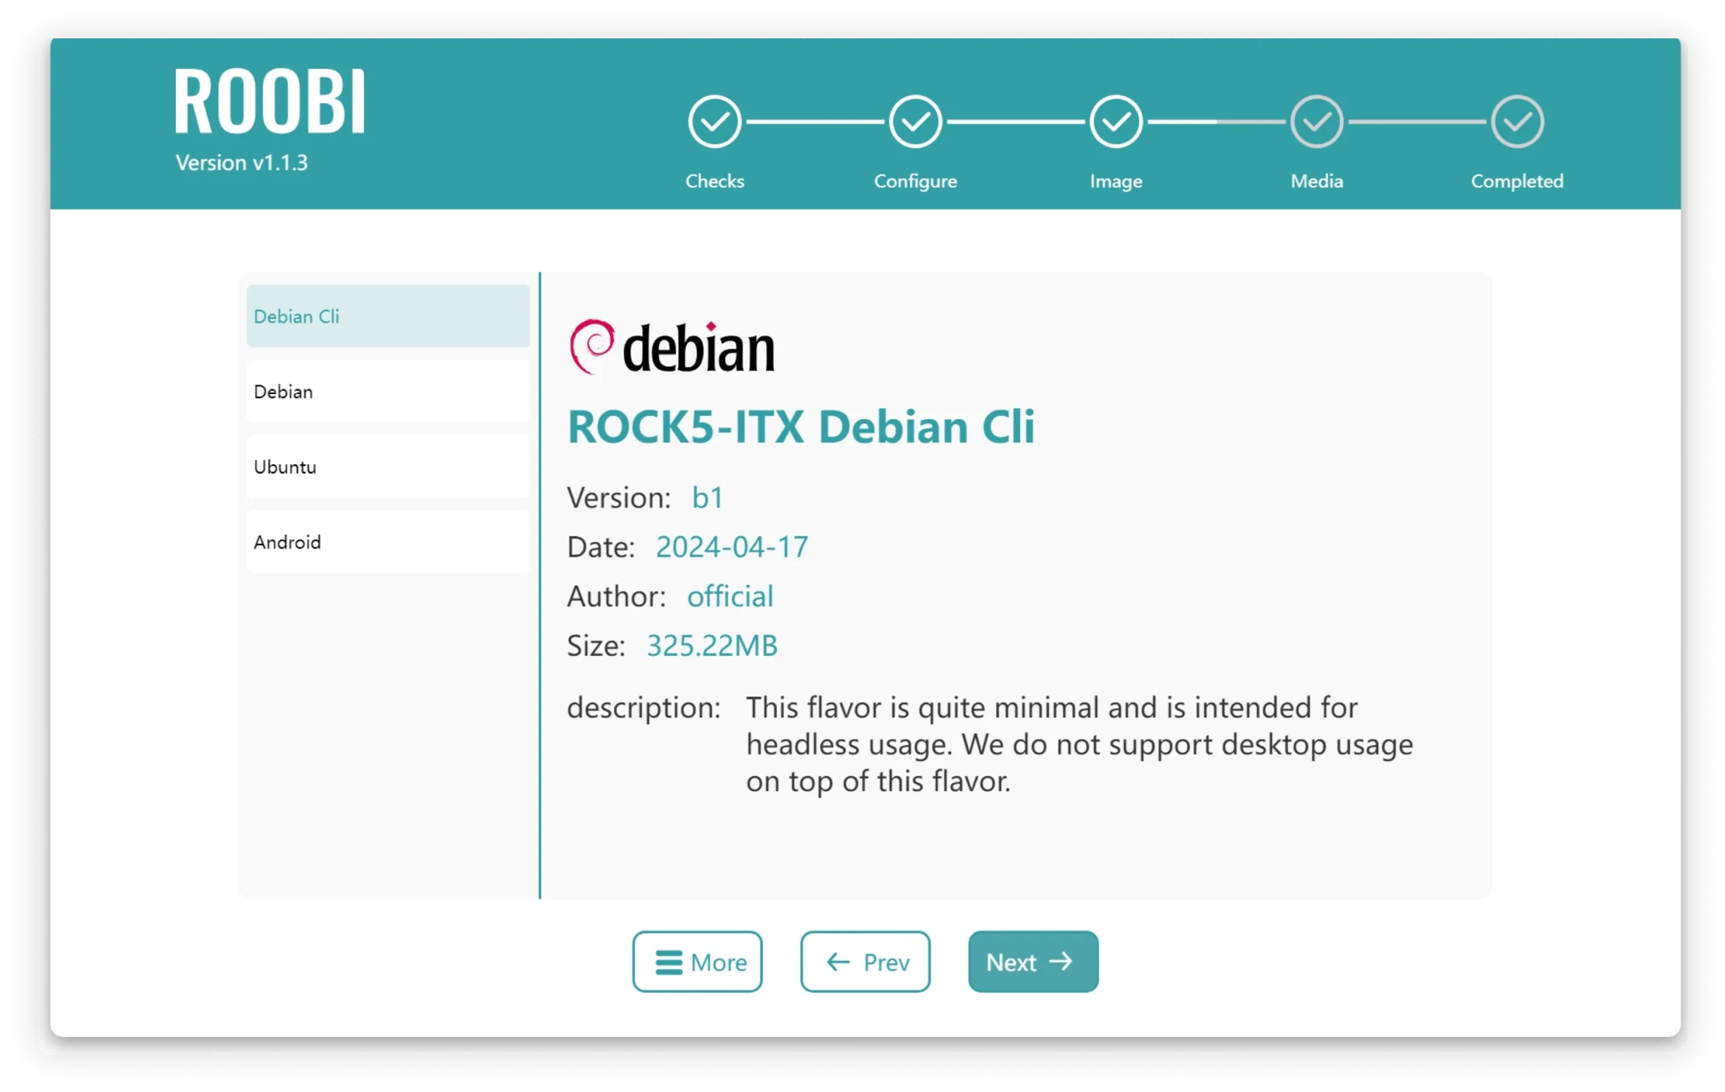Click the size value 325.22MB
Image resolution: width=1725 pixels, height=1092 pixels.
pyautogui.click(x=712, y=645)
